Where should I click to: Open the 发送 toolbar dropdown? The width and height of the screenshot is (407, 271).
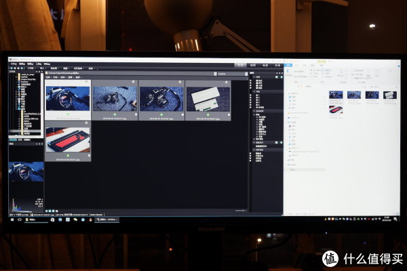[91, 68]
